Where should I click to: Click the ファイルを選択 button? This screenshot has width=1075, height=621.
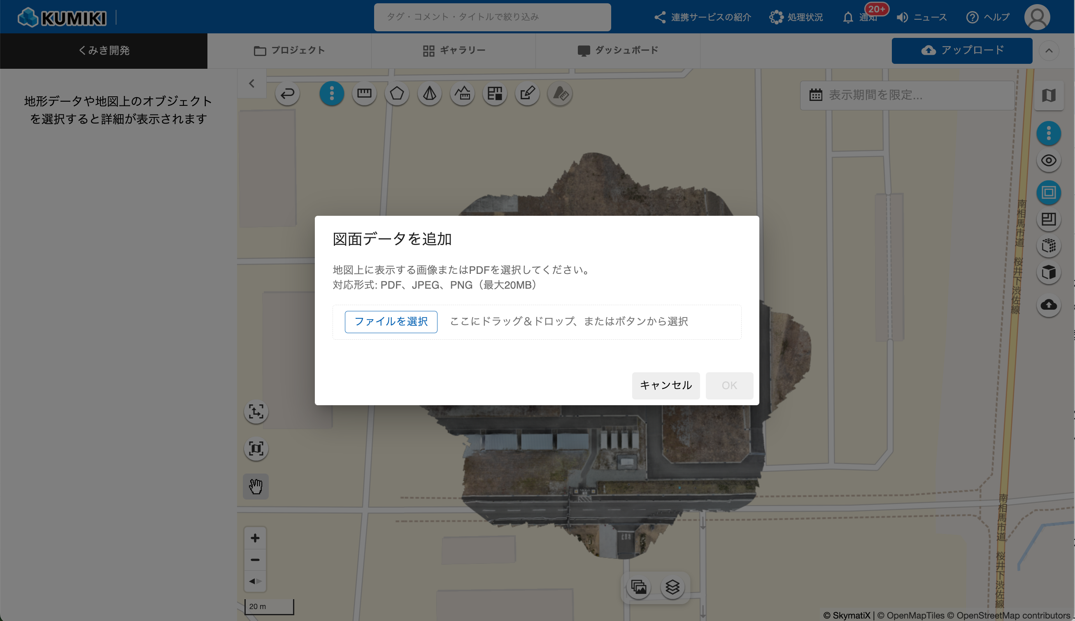pyautogui.click(x=391, y=322)
